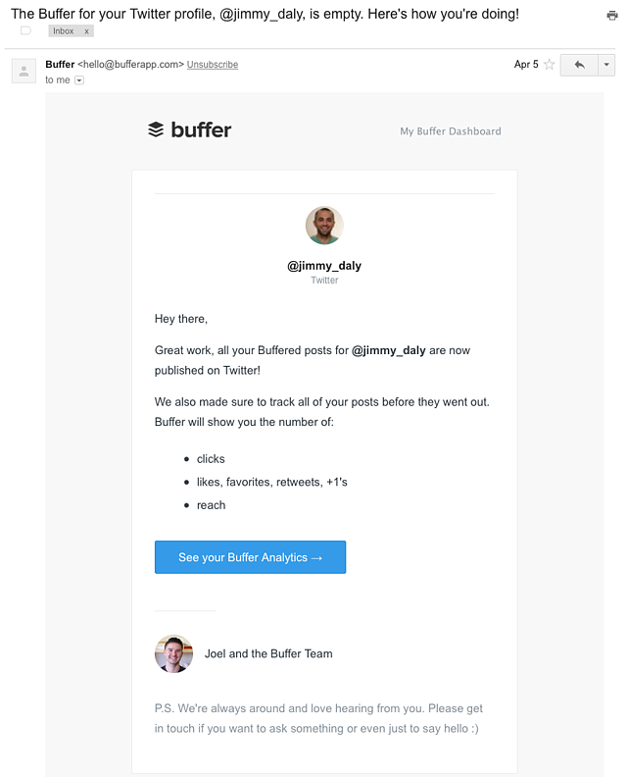Click Joel's profile photo
Screen dimensions: 627x777
(x=173, y=653)
